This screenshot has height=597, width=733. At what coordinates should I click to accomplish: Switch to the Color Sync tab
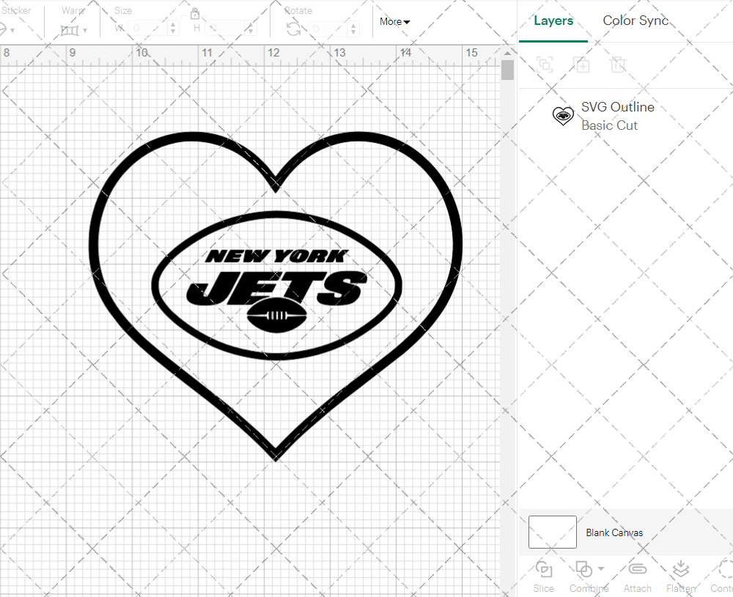pos(636,21)
